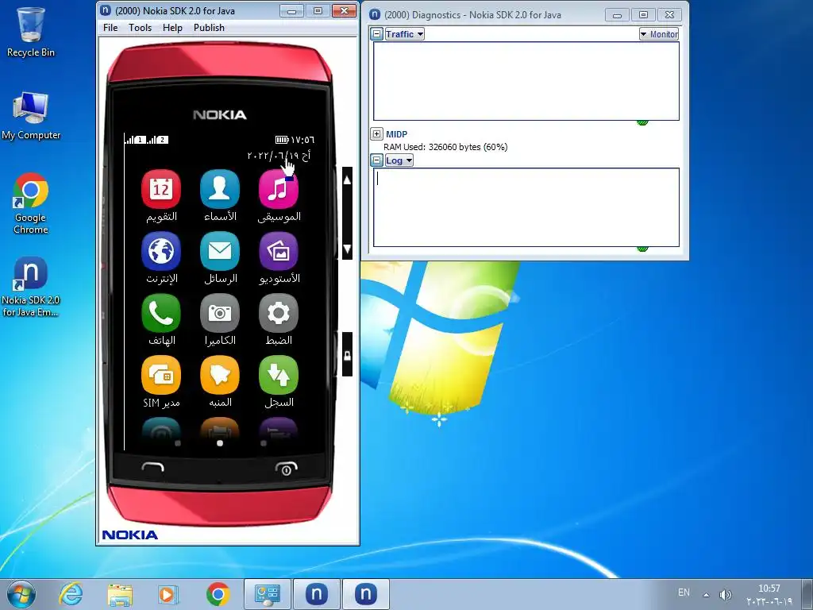Open the Alarm clock app icon

click(x=220, y=375)
